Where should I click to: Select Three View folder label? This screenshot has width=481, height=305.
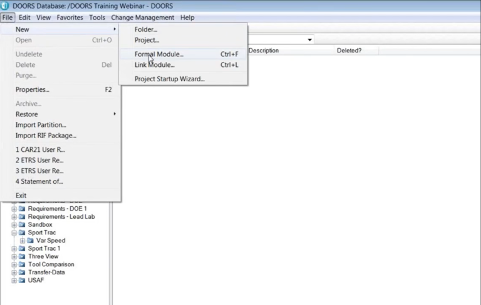(x=43, y=256)
